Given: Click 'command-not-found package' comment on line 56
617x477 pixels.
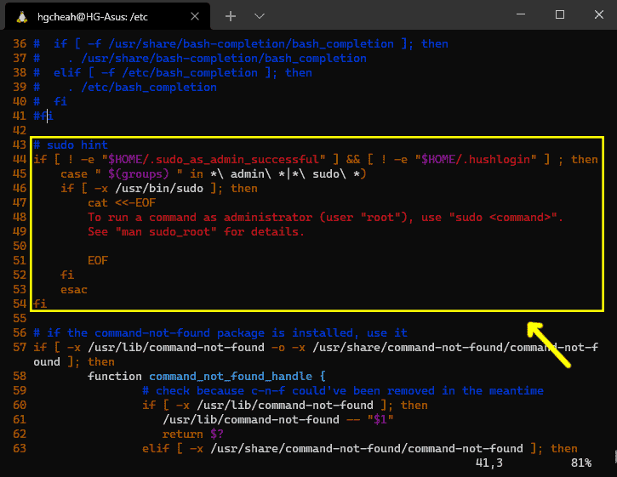Looking at the screenshot, I should (x=180, y=333).
